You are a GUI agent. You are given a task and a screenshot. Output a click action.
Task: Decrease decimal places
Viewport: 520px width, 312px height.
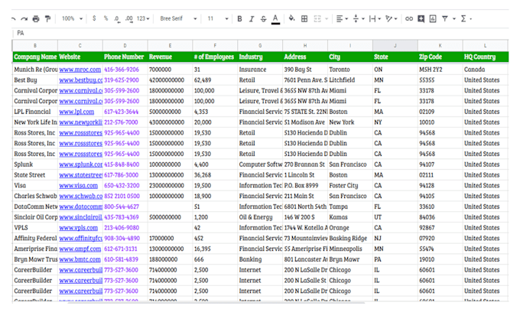coord(117,19)
